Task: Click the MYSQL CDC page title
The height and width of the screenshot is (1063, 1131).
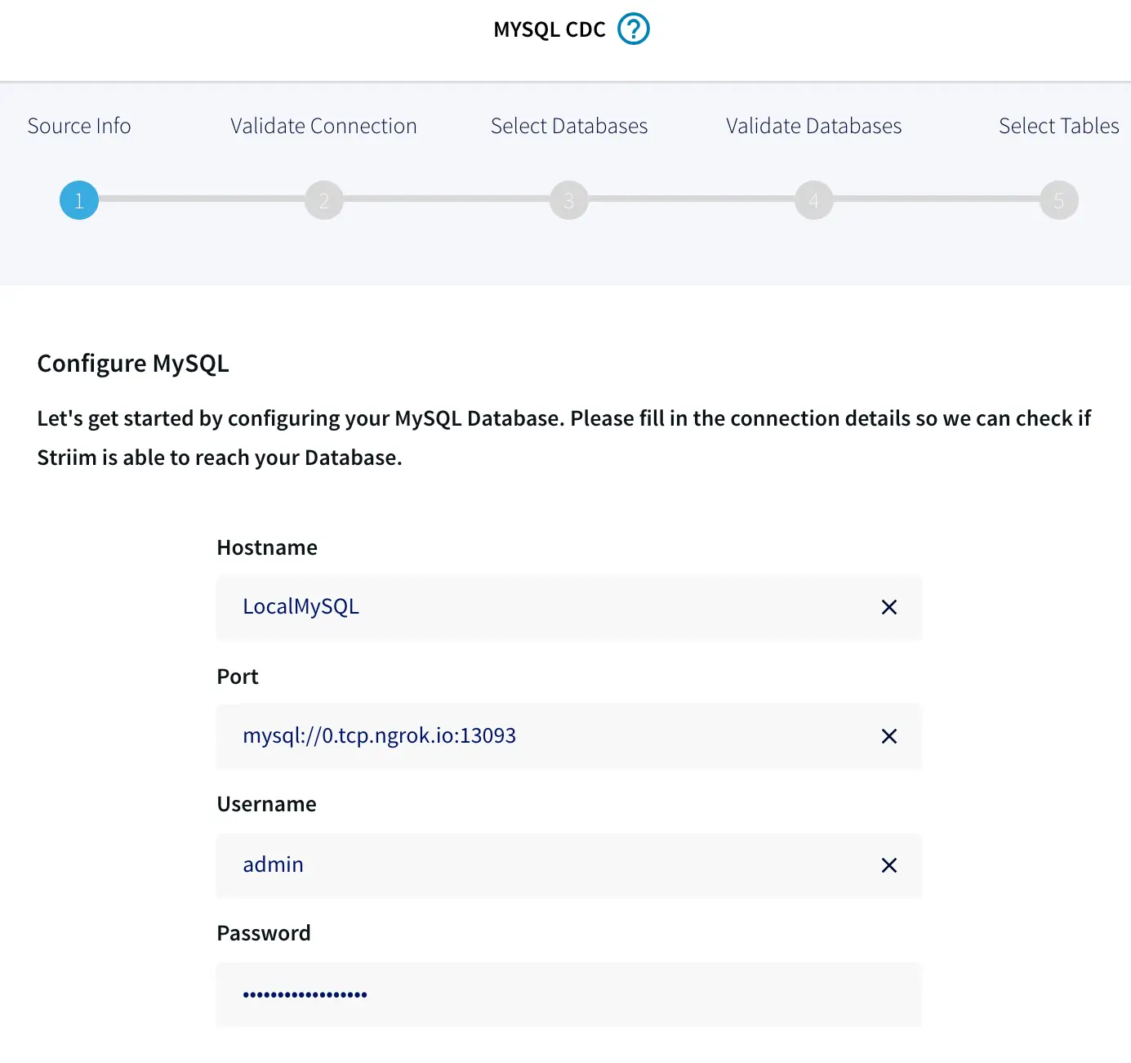Action: click(549, 30)
